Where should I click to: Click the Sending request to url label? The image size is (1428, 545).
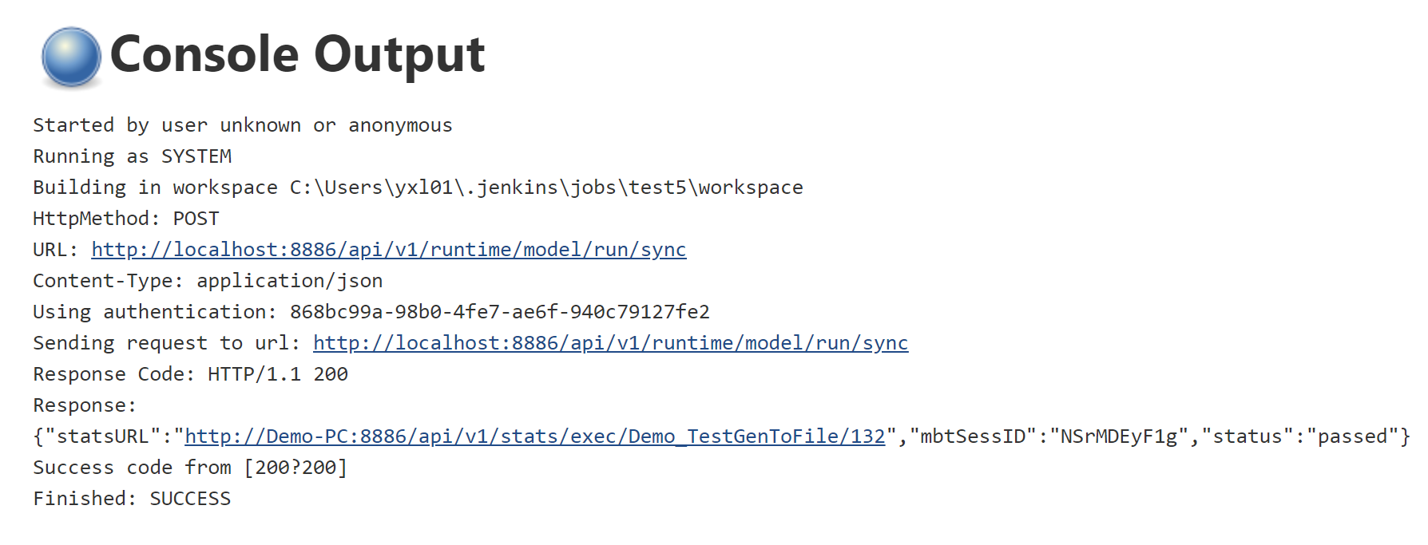(166, 343)
